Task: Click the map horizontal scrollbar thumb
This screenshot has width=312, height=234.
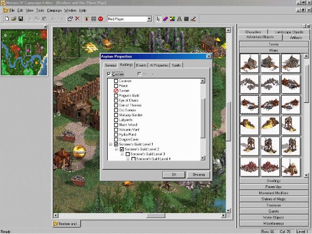Action: point(156,215)
